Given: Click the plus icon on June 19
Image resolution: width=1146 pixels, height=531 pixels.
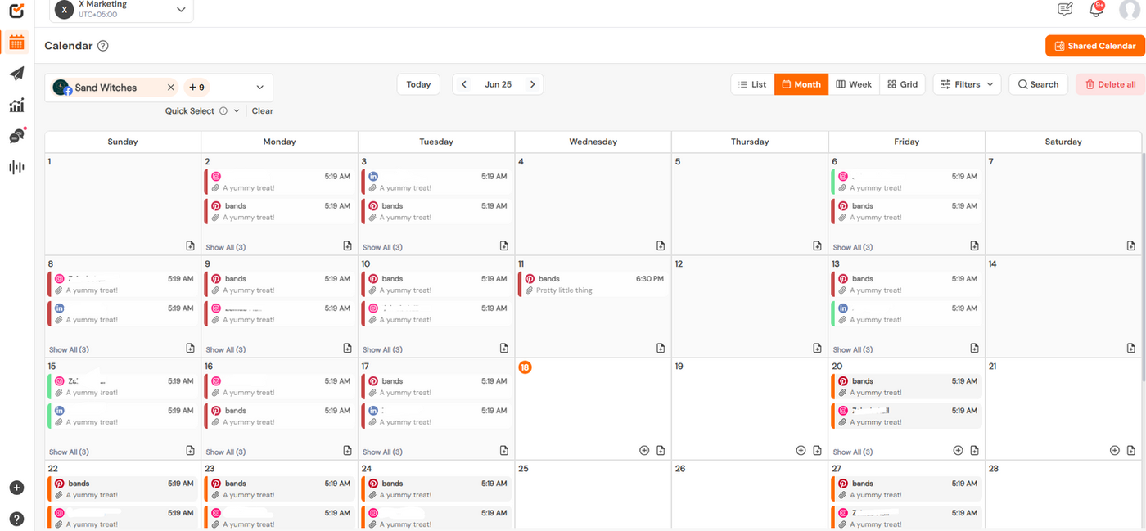Looking at the screenshot, I should tap(801, 450).
